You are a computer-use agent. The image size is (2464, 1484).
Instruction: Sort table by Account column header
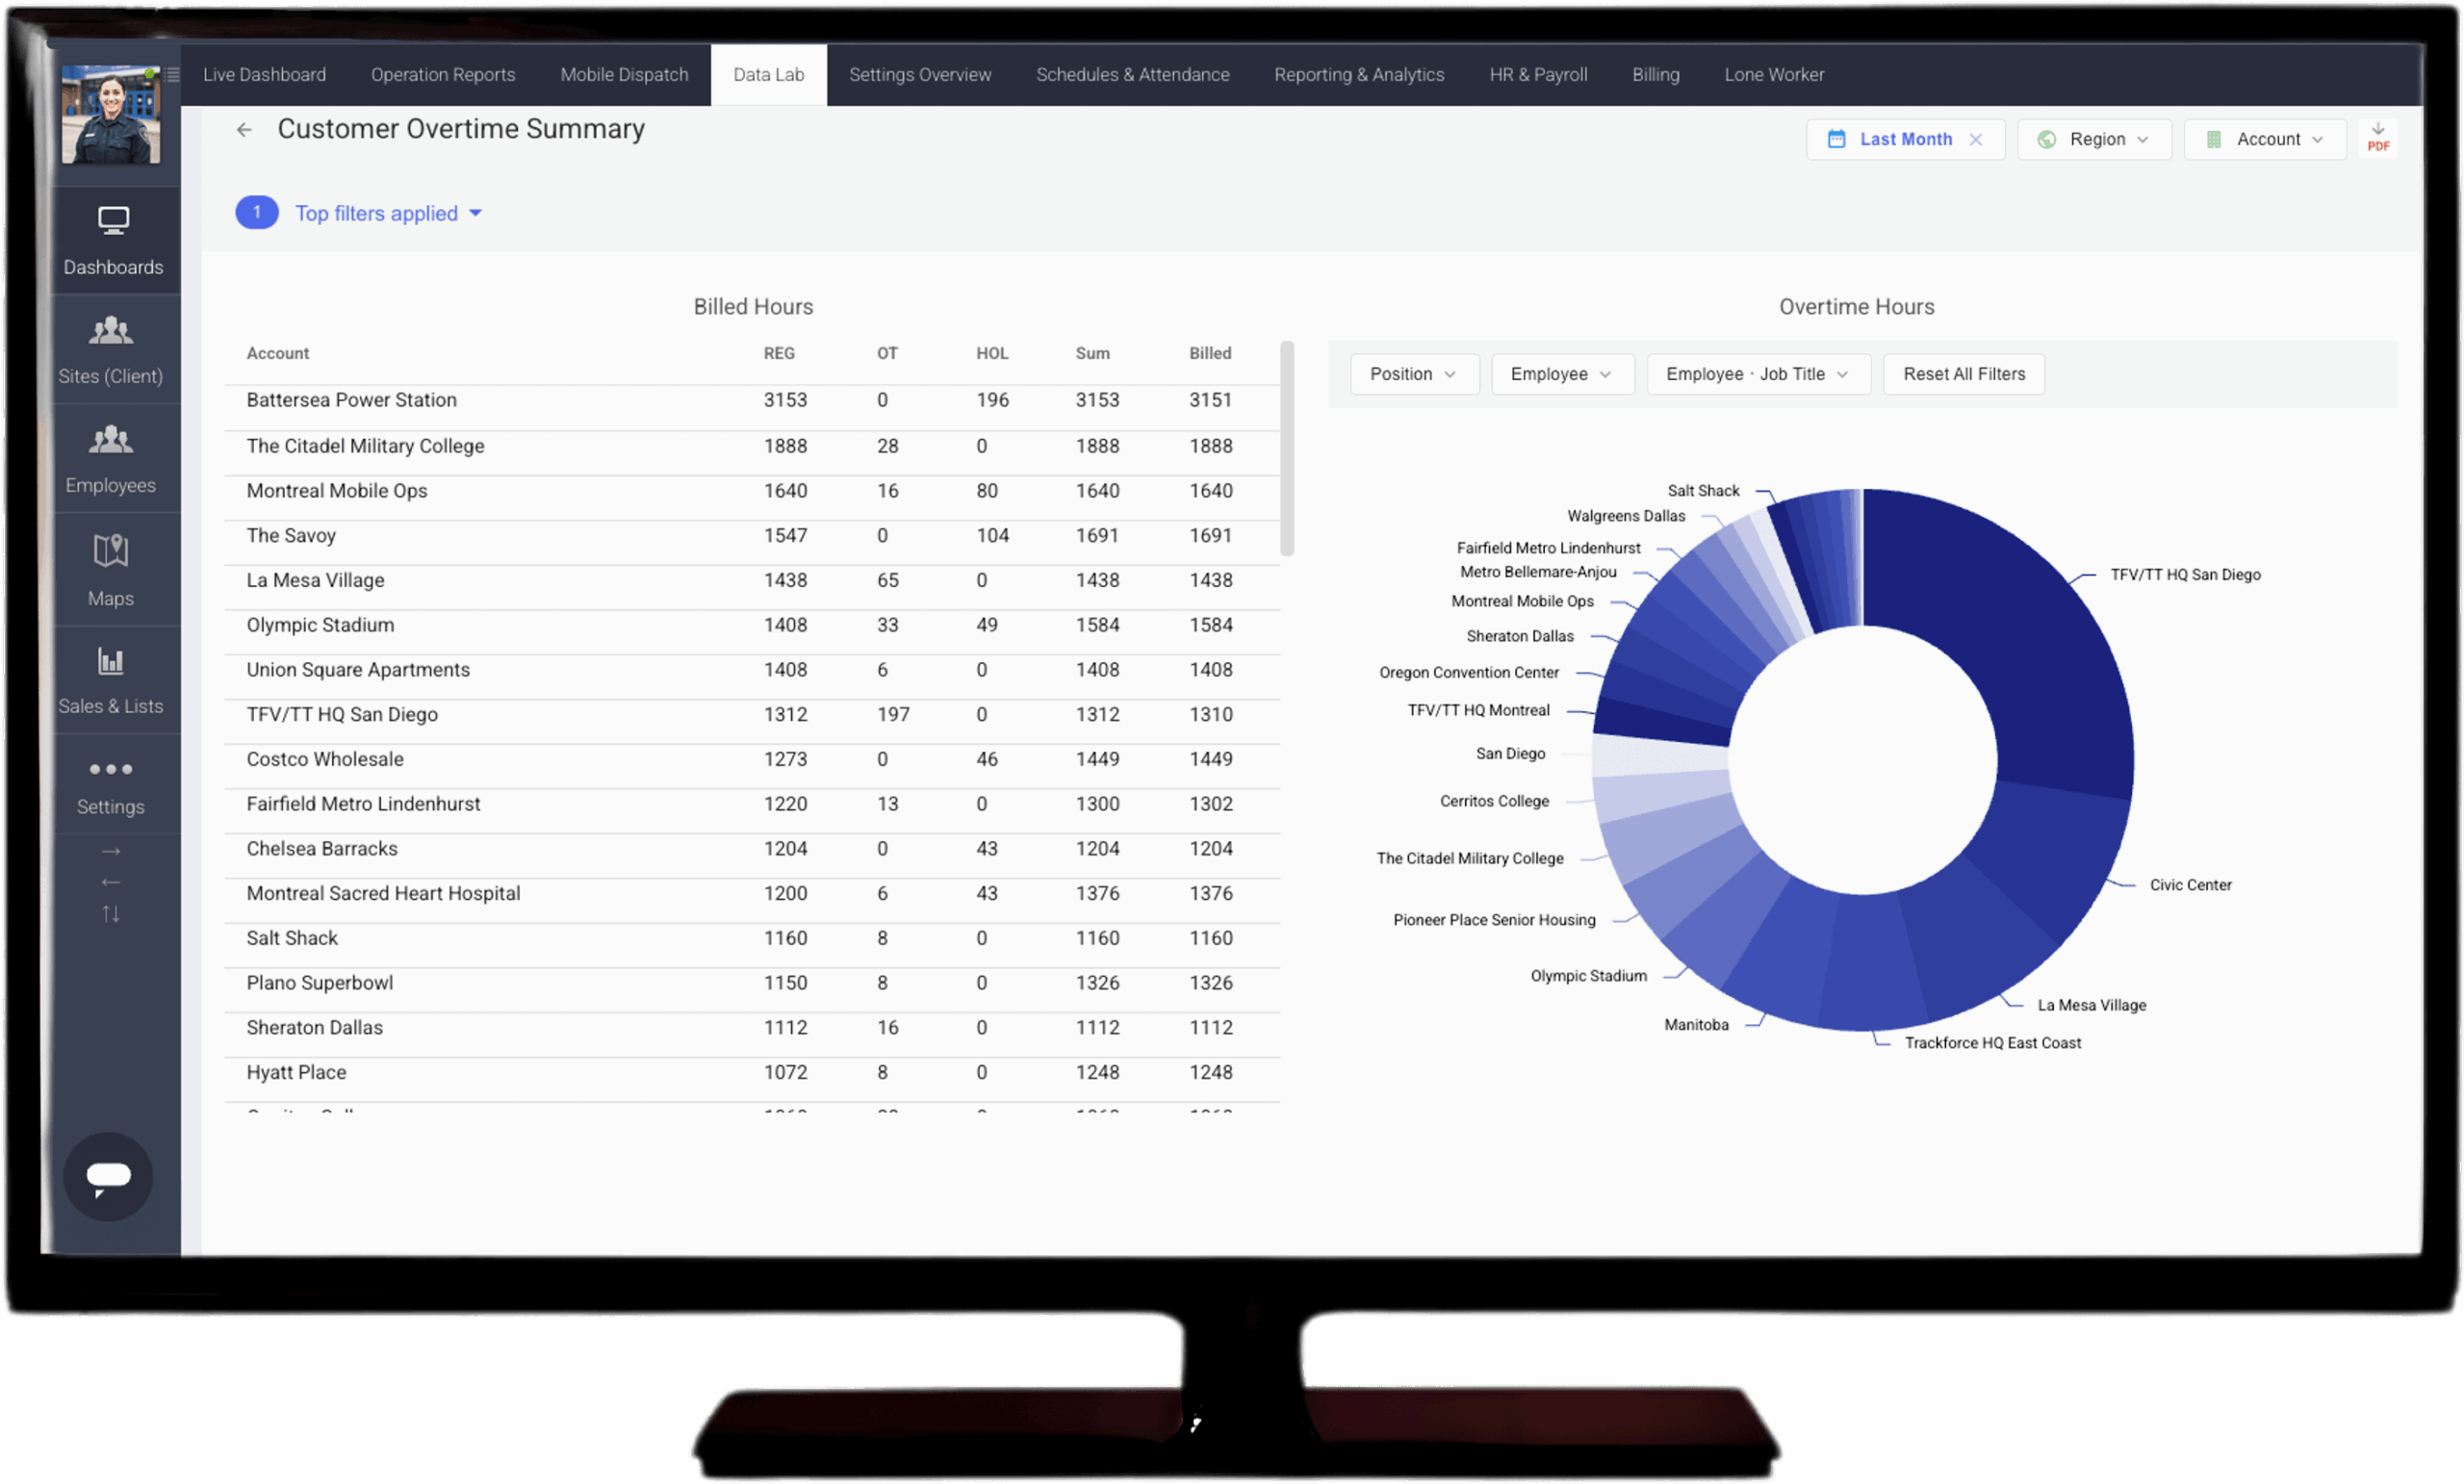click(278, 353)
